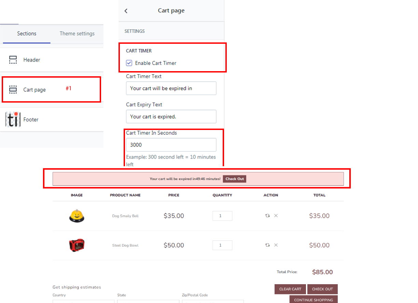Viewport: 418px width, 303px height.
Task: Click the Footer section logo icon
Action: (13, 119)
